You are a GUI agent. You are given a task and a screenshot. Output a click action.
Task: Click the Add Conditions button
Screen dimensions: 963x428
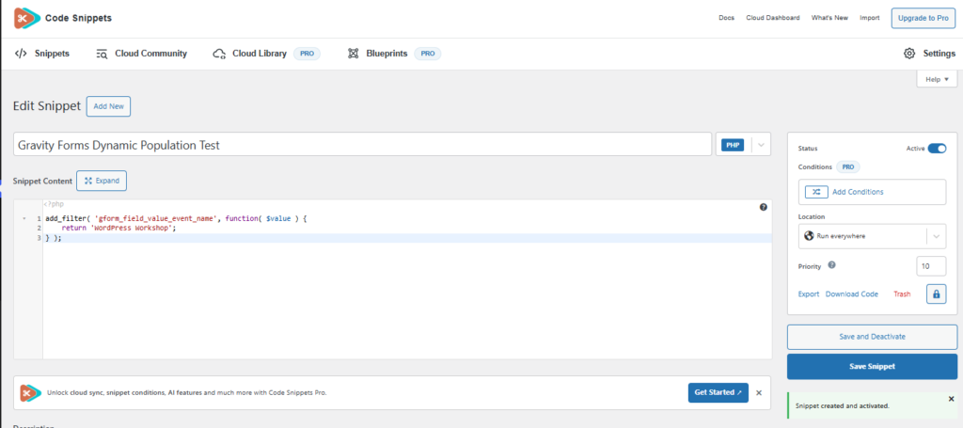point(872,192)
